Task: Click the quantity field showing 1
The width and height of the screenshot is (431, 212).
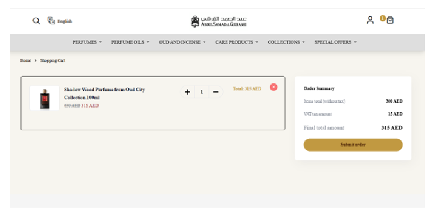Action: tap(201, 91)
